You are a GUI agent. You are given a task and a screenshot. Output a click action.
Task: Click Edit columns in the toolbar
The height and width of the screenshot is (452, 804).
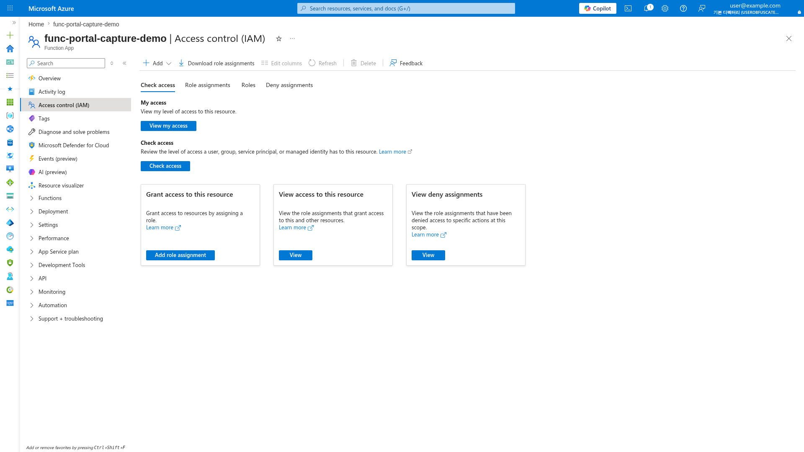[x=281, y=63]
